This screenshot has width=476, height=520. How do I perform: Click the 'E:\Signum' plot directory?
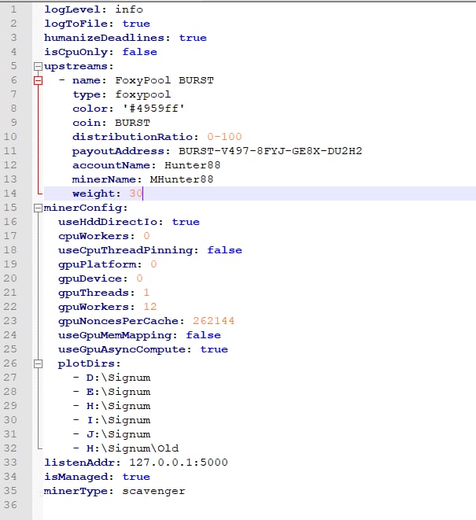(119, 392)
